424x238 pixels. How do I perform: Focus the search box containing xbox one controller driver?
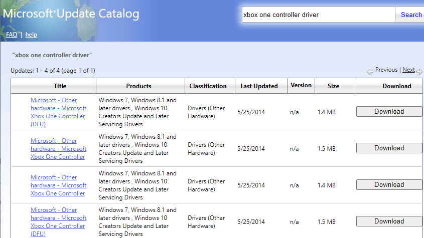click(x=318, y=15)
